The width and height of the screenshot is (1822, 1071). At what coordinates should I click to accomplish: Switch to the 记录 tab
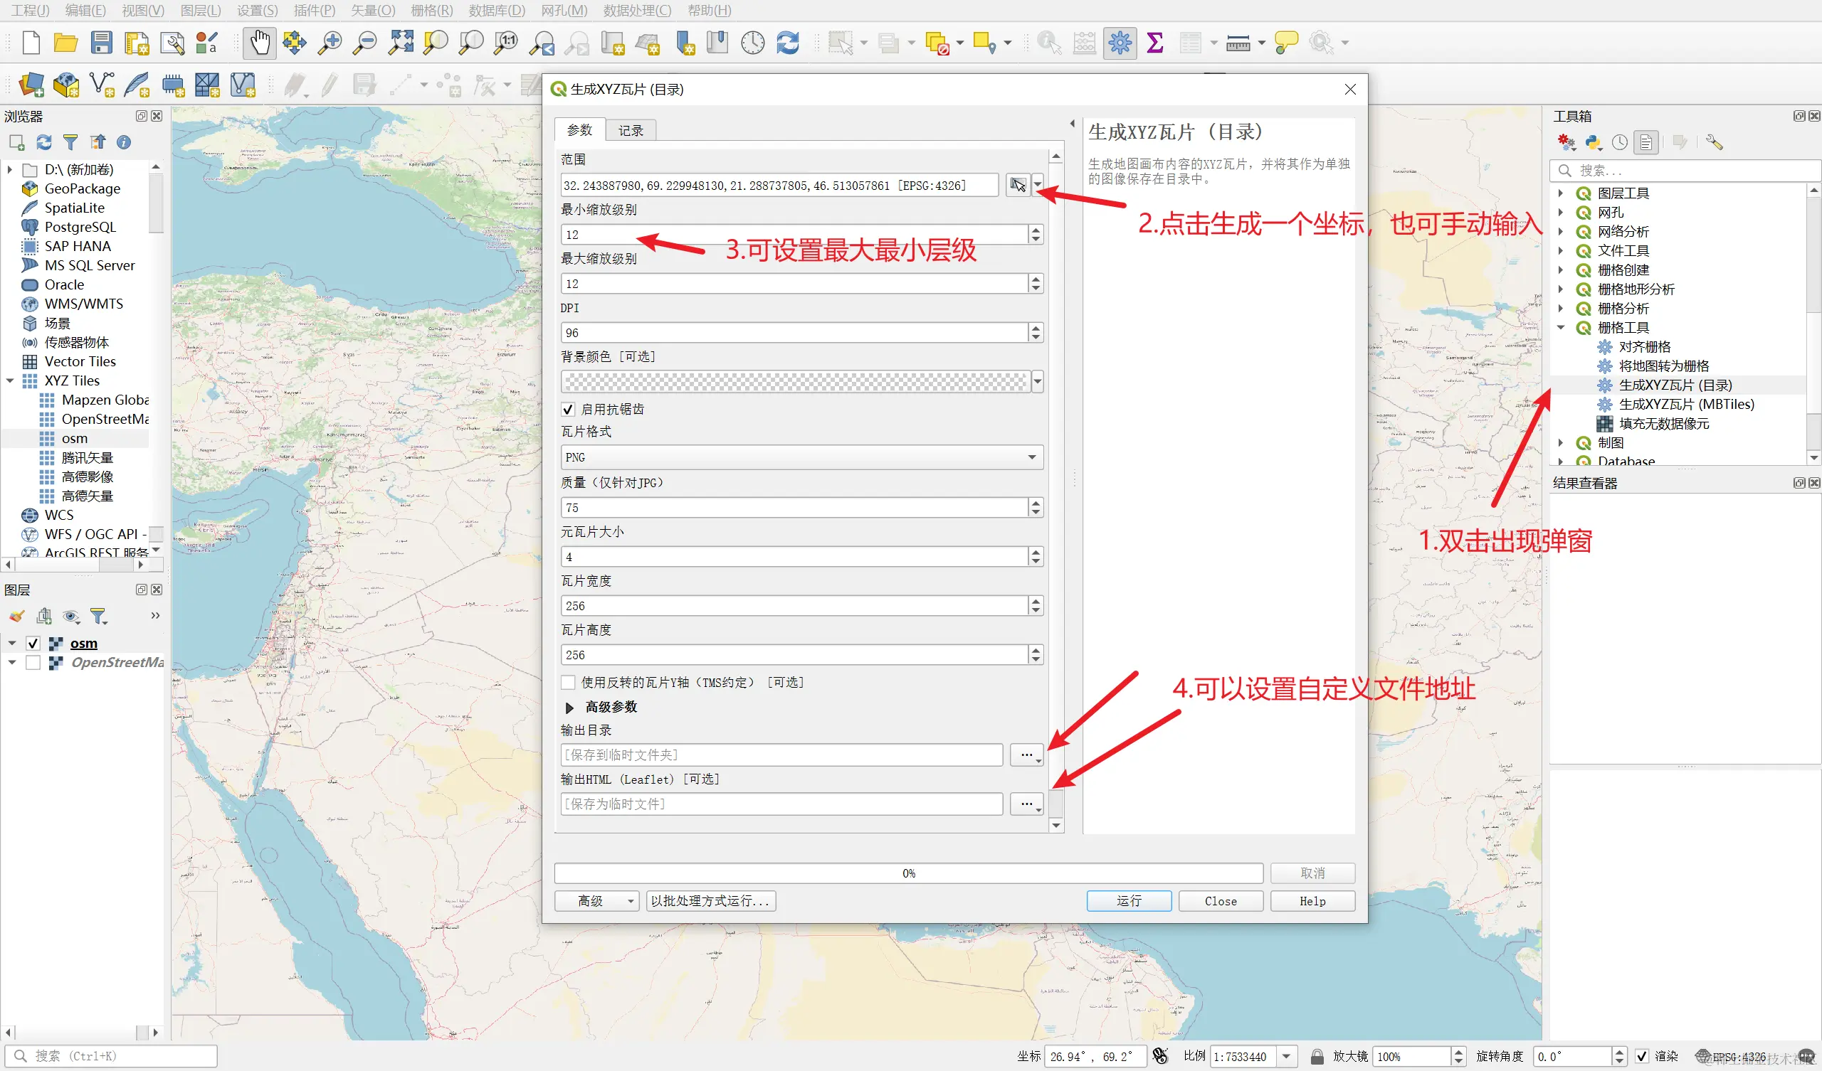pyautogui.click(x=631, y=130)
